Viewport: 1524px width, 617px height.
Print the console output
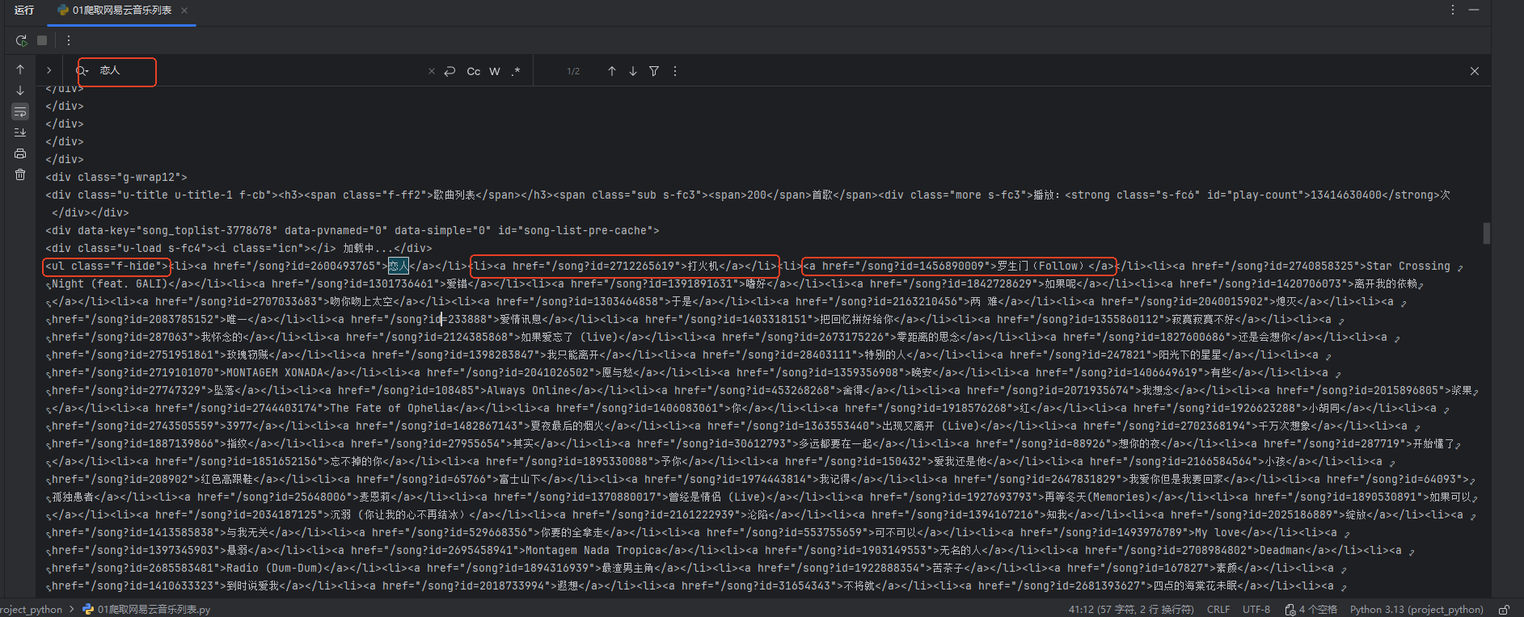click(x=20, y=153)
